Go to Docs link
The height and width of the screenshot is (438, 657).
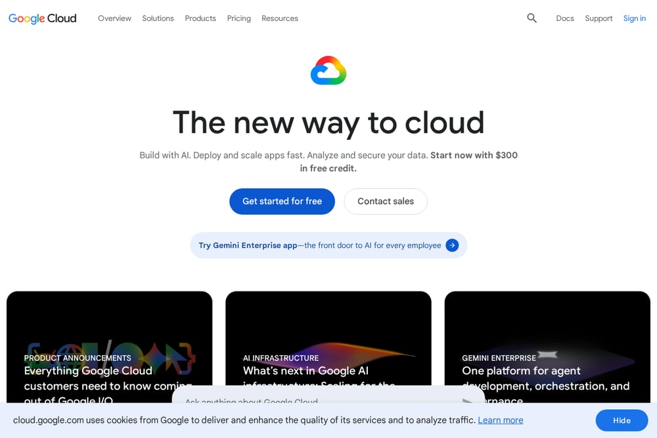click(x=565, y=18)
